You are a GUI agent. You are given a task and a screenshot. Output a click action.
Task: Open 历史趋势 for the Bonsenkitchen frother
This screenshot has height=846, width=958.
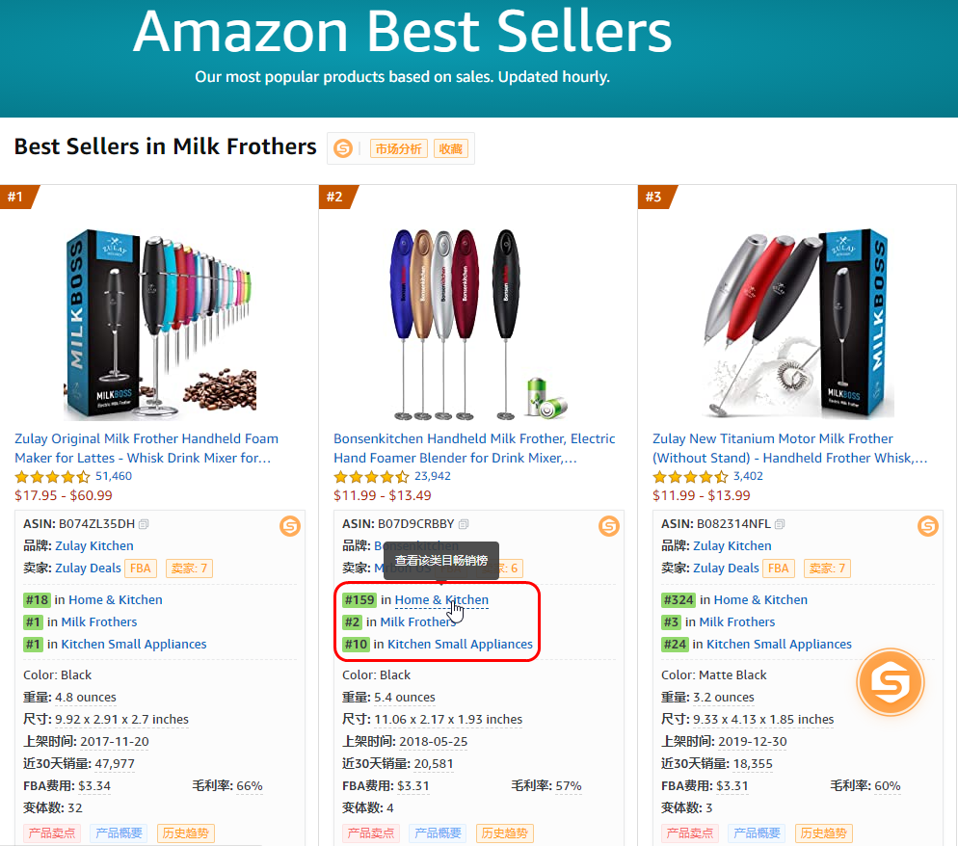[x=504, y=833]
